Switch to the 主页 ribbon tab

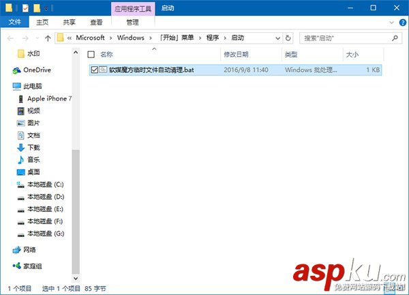click(42, 23)
